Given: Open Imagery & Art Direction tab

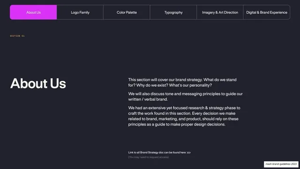Looking at the screenshot, I should pyautogui.click(x=220, y=12).
